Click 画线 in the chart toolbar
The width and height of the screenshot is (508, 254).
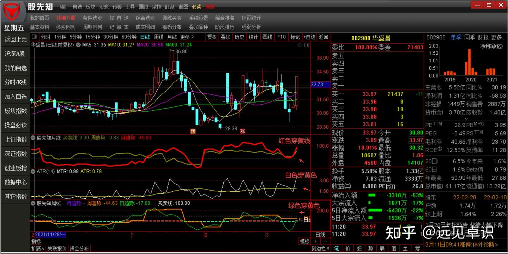pyautogui.click(x=267, y=37)
